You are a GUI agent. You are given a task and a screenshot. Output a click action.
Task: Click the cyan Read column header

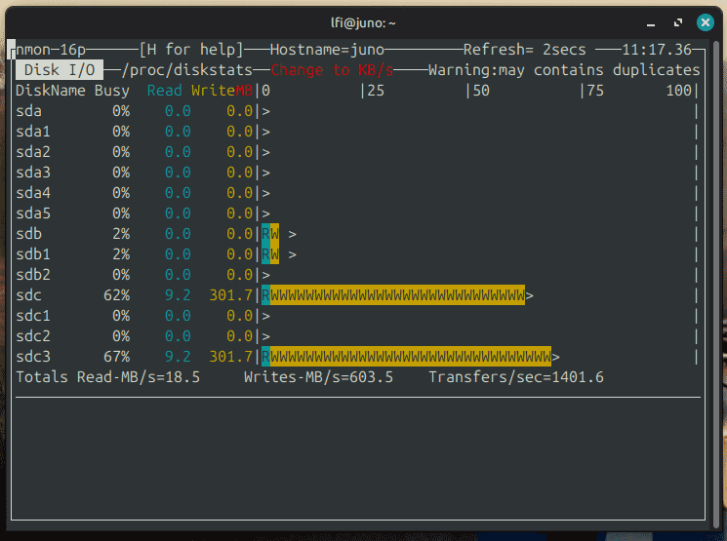(x=165, y=91)
